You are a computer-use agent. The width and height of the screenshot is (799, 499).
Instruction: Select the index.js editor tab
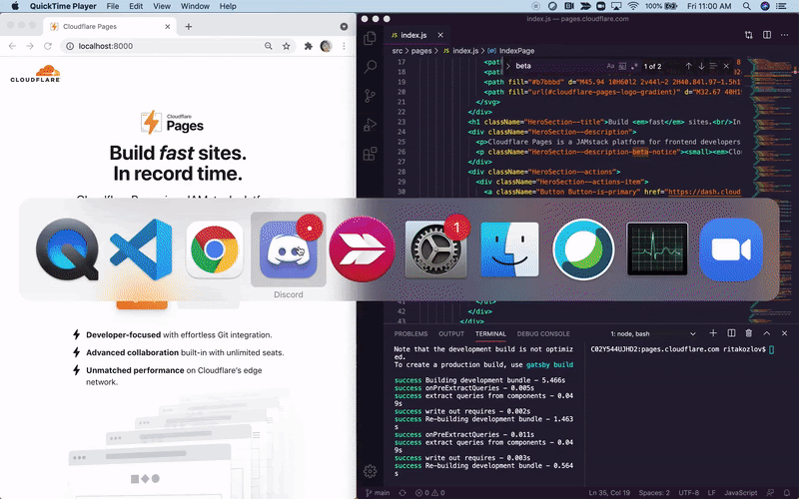[413, 35]
